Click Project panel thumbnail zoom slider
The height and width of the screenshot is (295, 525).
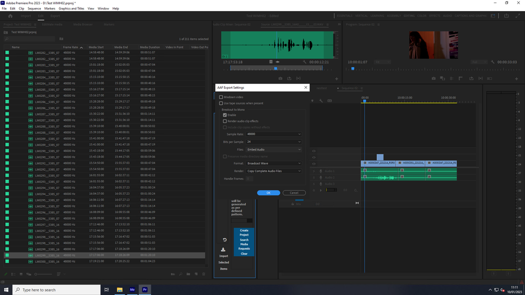click(44, 274)
